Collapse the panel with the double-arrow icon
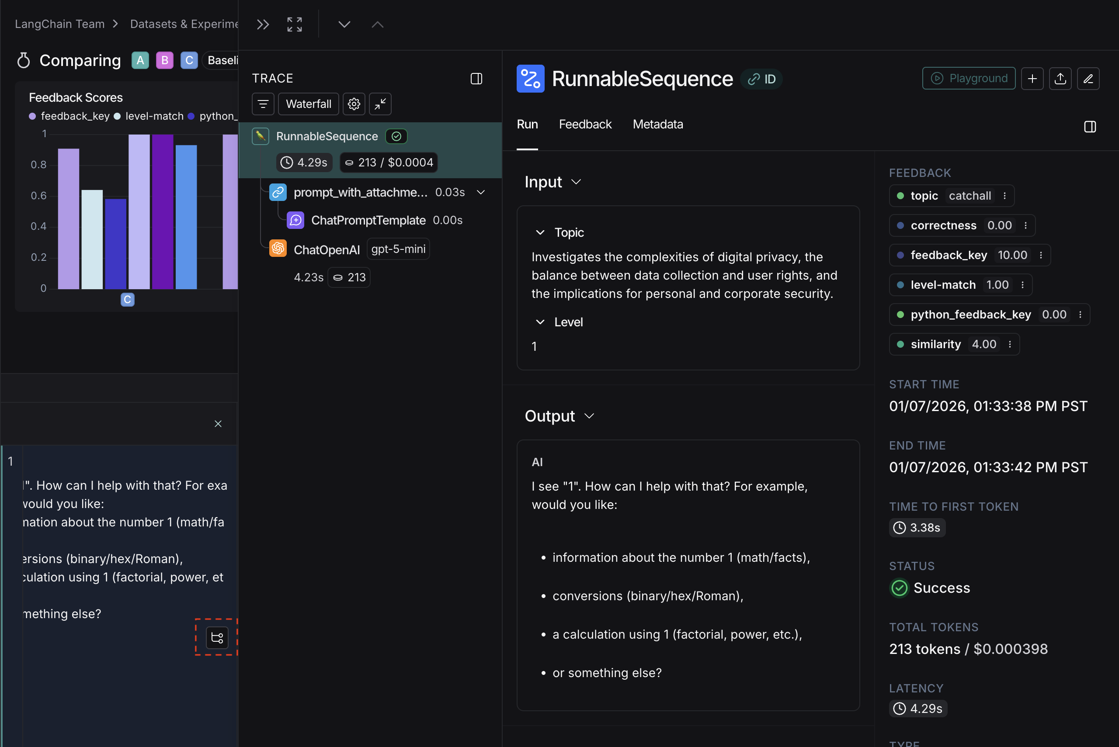The height and width of the screenshot is (747, 1119). 262,24
